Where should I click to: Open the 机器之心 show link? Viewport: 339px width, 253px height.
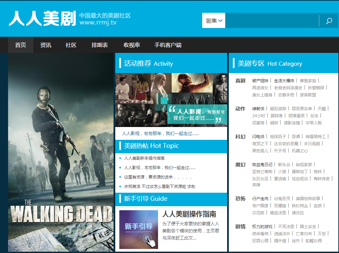[x=300, y=151]
